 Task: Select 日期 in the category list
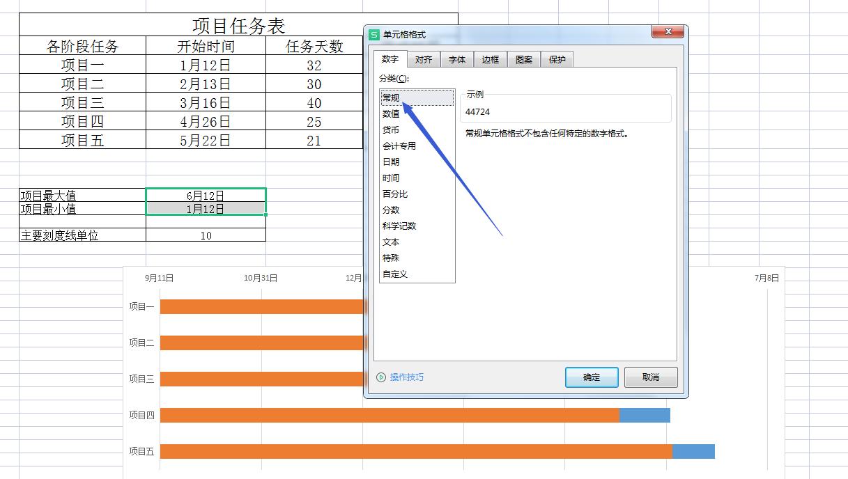(x=391, y=162)
